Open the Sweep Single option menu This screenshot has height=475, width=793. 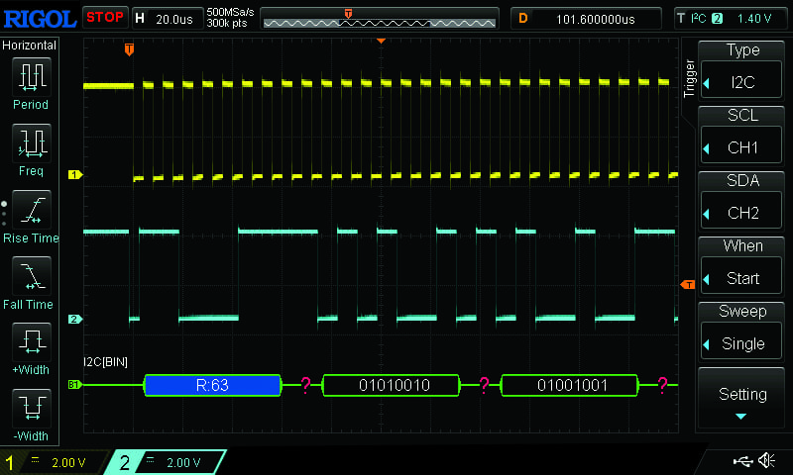click(x=742, y=332)
